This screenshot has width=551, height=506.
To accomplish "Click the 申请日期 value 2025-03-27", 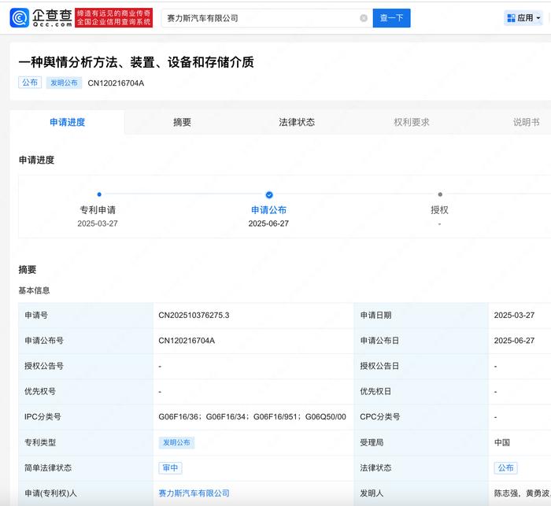I will [514, 316].
